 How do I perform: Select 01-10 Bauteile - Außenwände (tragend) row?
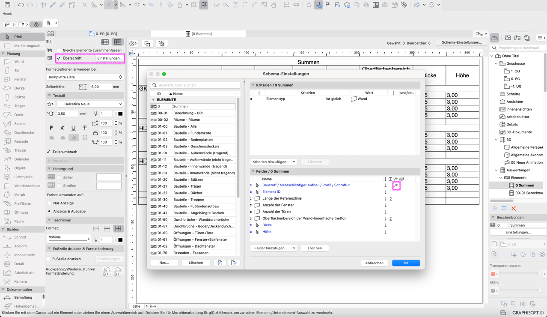coord(193,153)
